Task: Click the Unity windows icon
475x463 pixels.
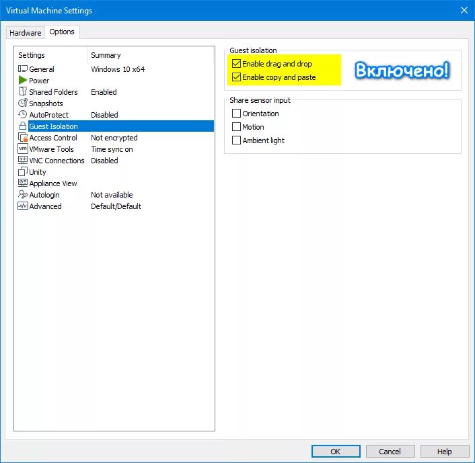Action: click(x=23, y=171)
